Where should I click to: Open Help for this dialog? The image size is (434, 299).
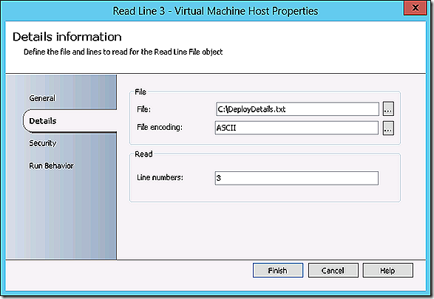pyautogui.click(x=387, y=270)
